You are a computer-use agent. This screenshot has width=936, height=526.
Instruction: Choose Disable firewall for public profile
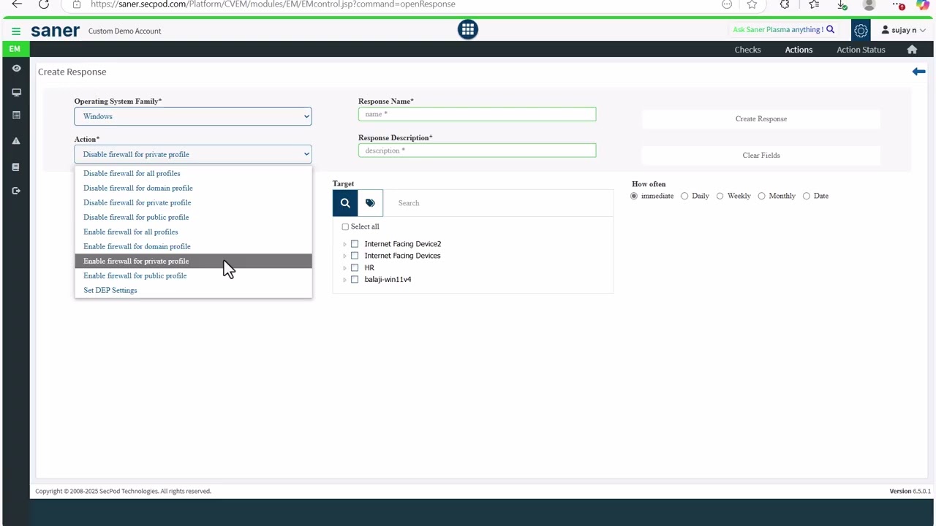193,218
